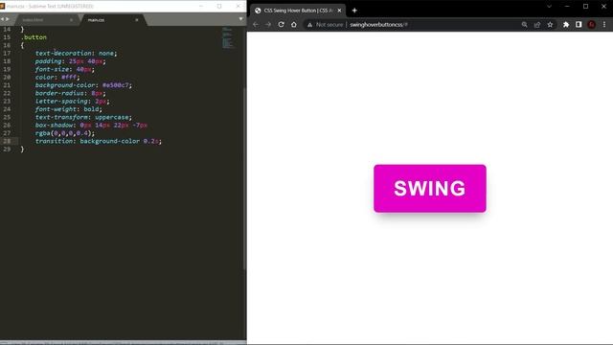Bookmark this tab with the star
Screen dimensions: 613x345
[550, 24]
